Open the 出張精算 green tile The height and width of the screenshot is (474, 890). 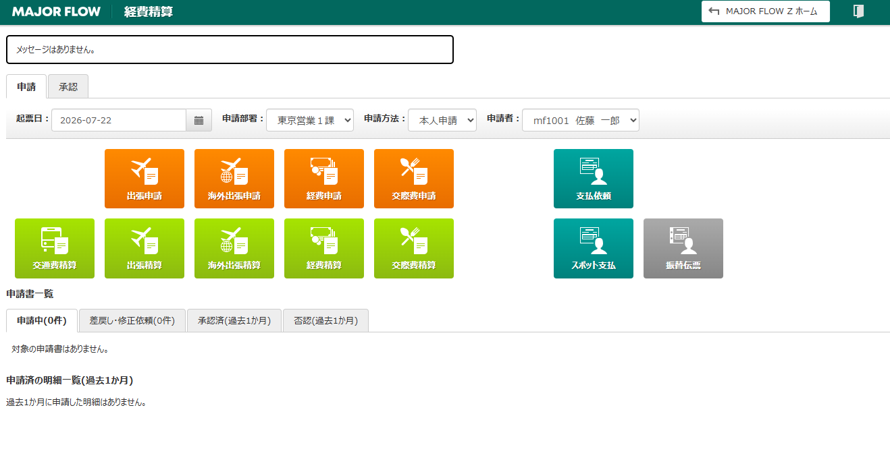click(x=145, y=248)
